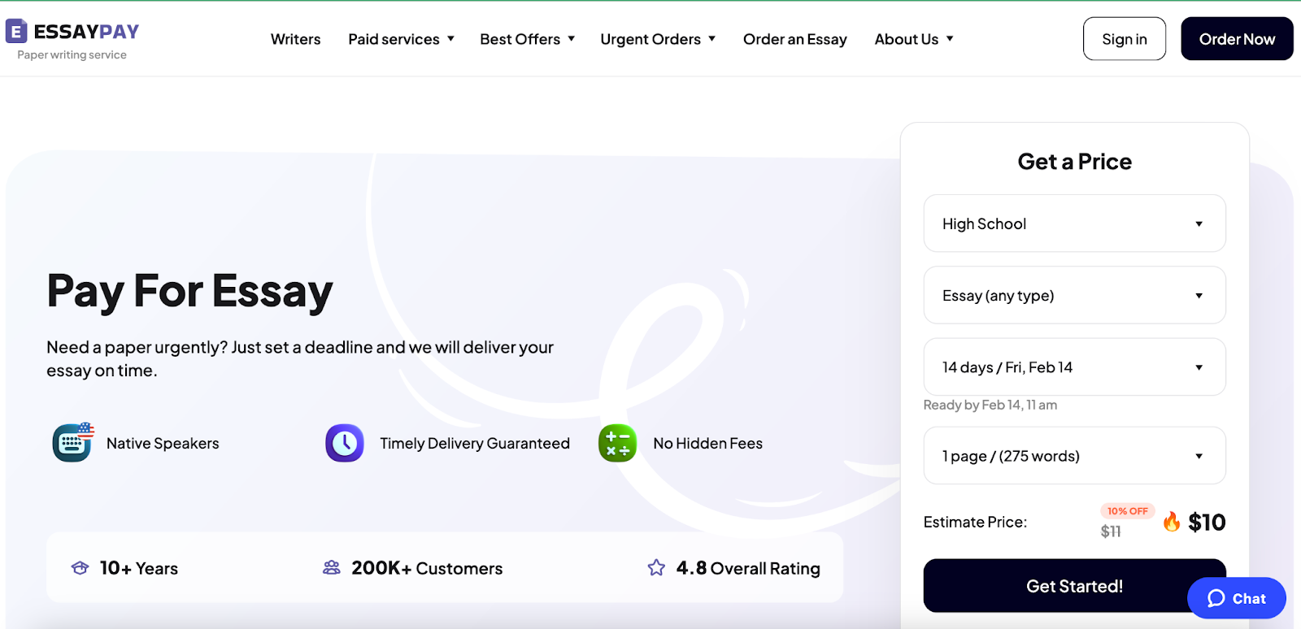Click the Native Speakers label
1301x629 pixels.
coord(163,443)
